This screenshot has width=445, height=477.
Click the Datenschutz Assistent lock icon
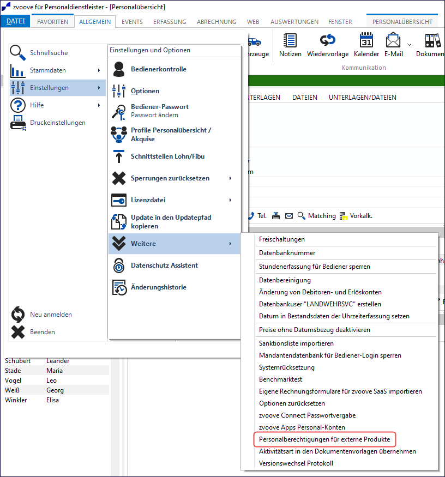pyautogui.click(x=119, y=265)
